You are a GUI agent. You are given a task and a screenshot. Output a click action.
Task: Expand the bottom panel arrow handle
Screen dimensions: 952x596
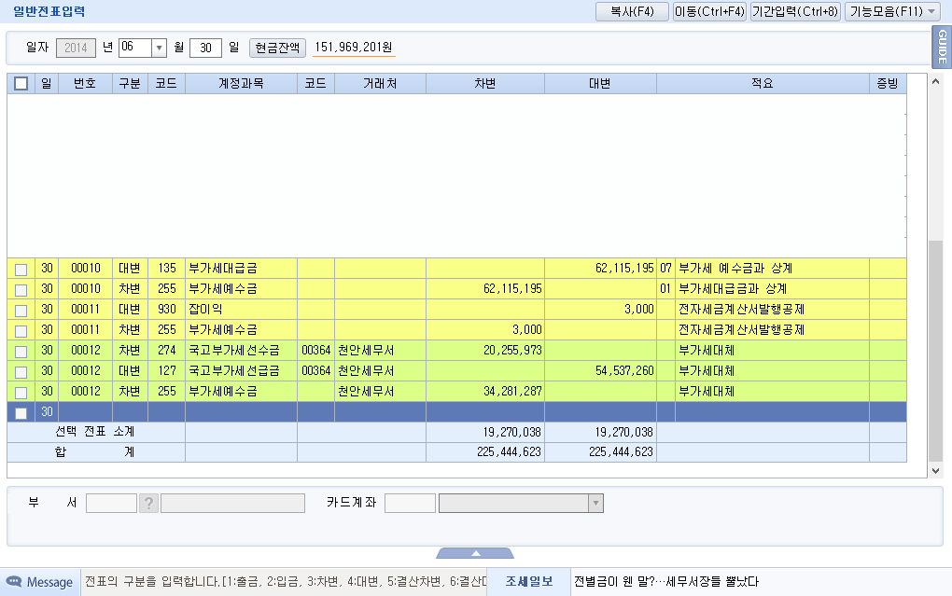click(x=475, y=553)
